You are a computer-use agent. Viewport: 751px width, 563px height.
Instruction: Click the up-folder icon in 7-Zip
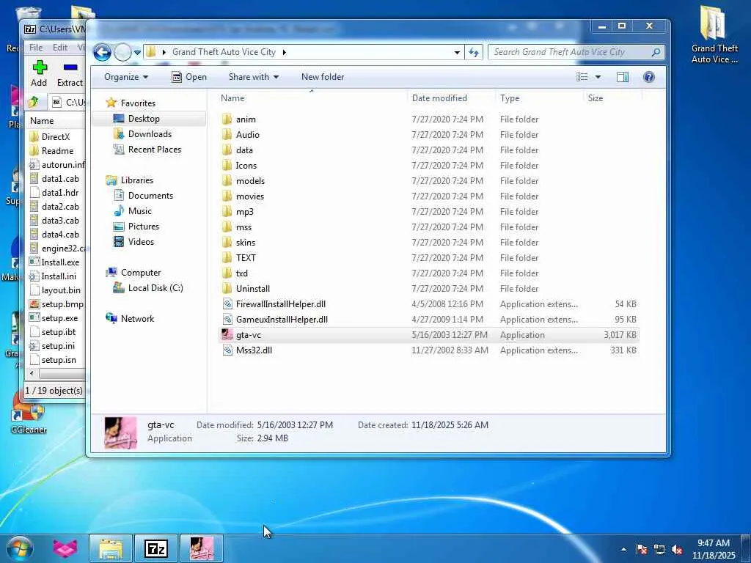tap(34, 101)
